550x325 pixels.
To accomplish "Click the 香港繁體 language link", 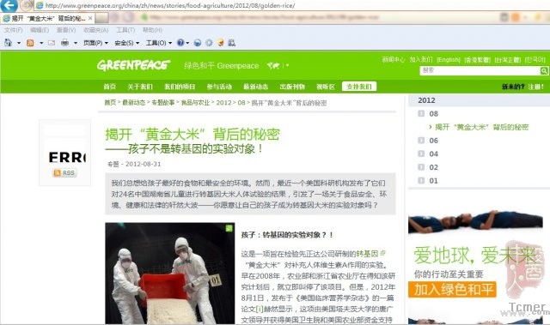I will click(477, 60).
